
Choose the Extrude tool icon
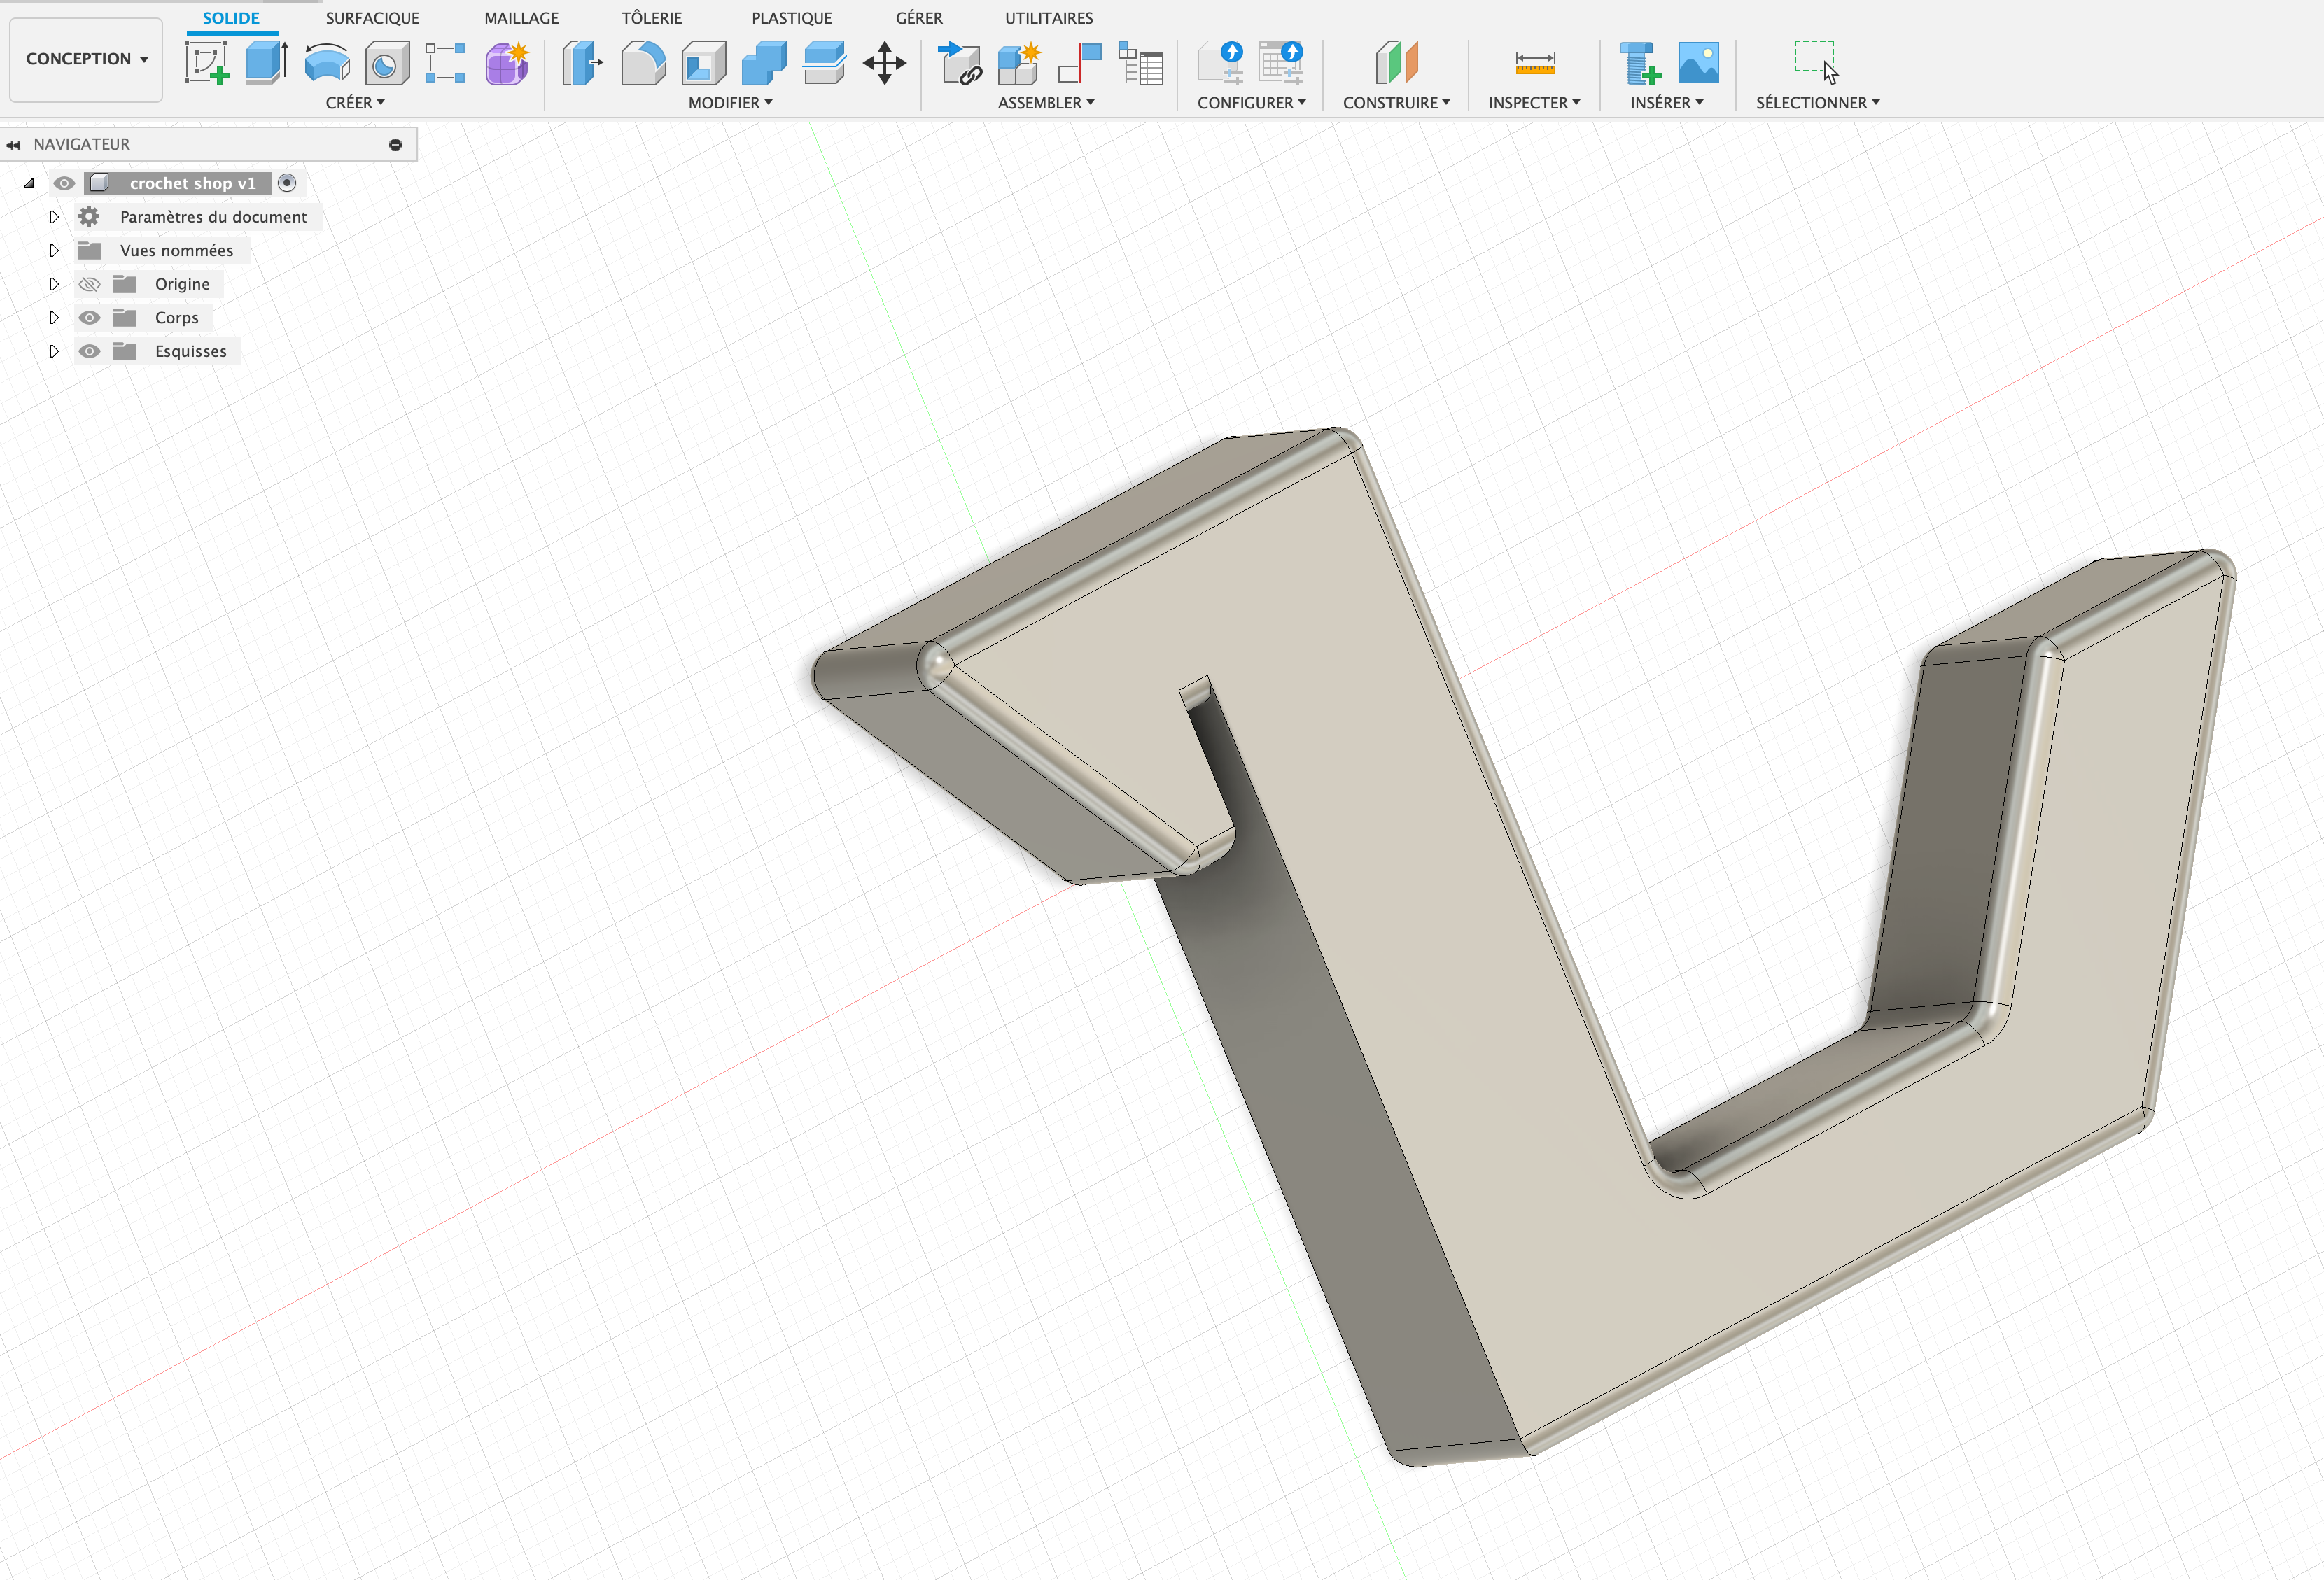click(266, 63)
